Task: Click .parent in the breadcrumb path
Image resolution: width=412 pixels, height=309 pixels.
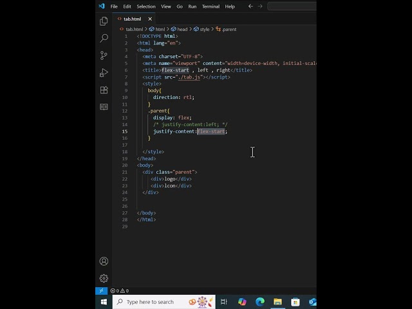Action: (x=229, y=29)
